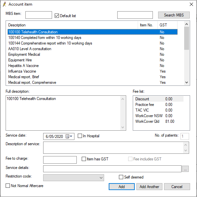Image resolution: width=197 pixels, height=197 pixels.
Task: Click the Add Another button
Action: (x=149, y=186)
